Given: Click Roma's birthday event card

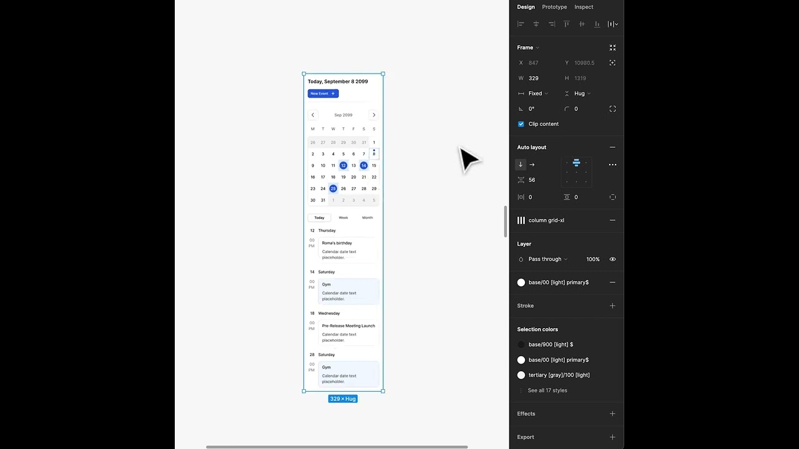Looking at the screenshot, I should pyautogui.click(x=348, y=250).
